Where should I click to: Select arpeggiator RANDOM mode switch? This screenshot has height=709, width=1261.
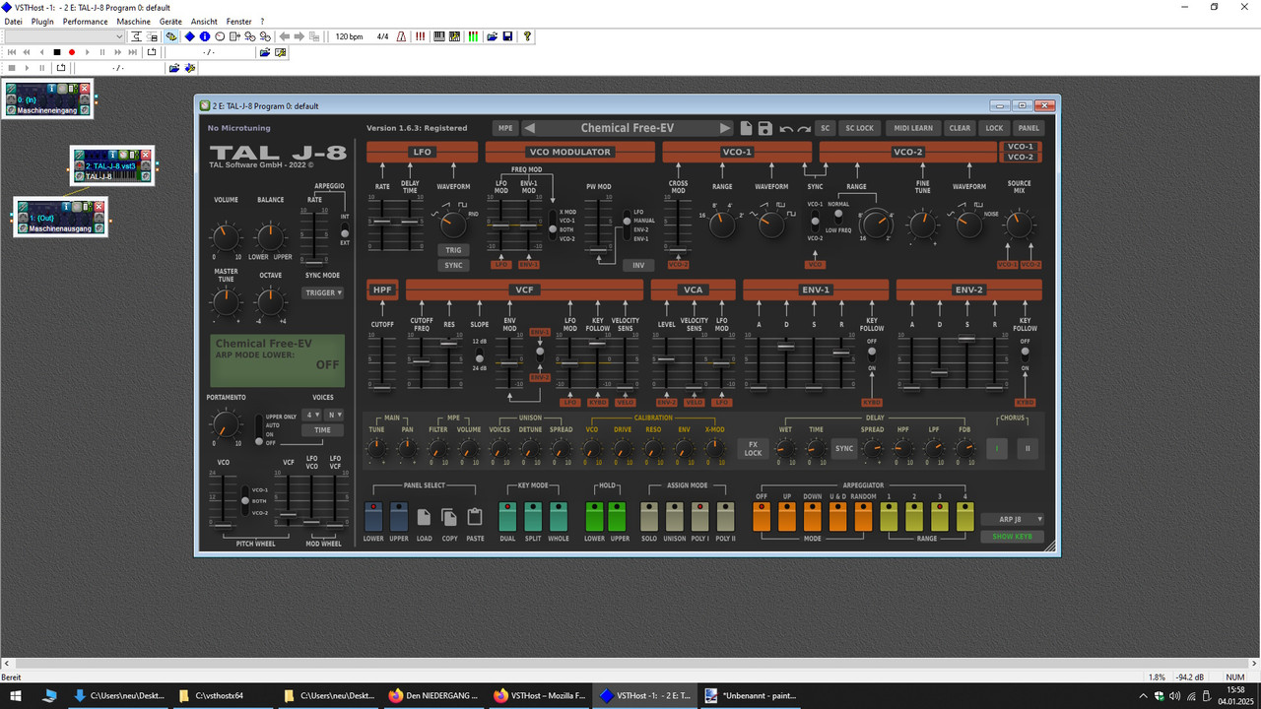(863, 517)
